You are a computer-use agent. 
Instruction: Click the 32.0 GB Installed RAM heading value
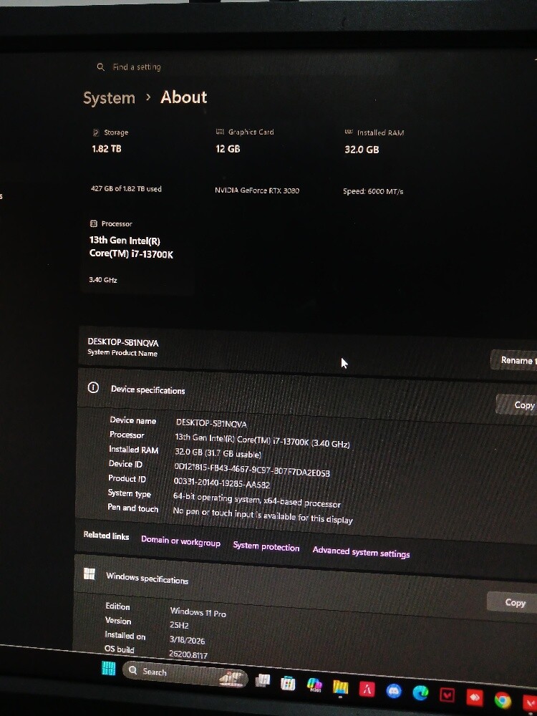(362, 150)
